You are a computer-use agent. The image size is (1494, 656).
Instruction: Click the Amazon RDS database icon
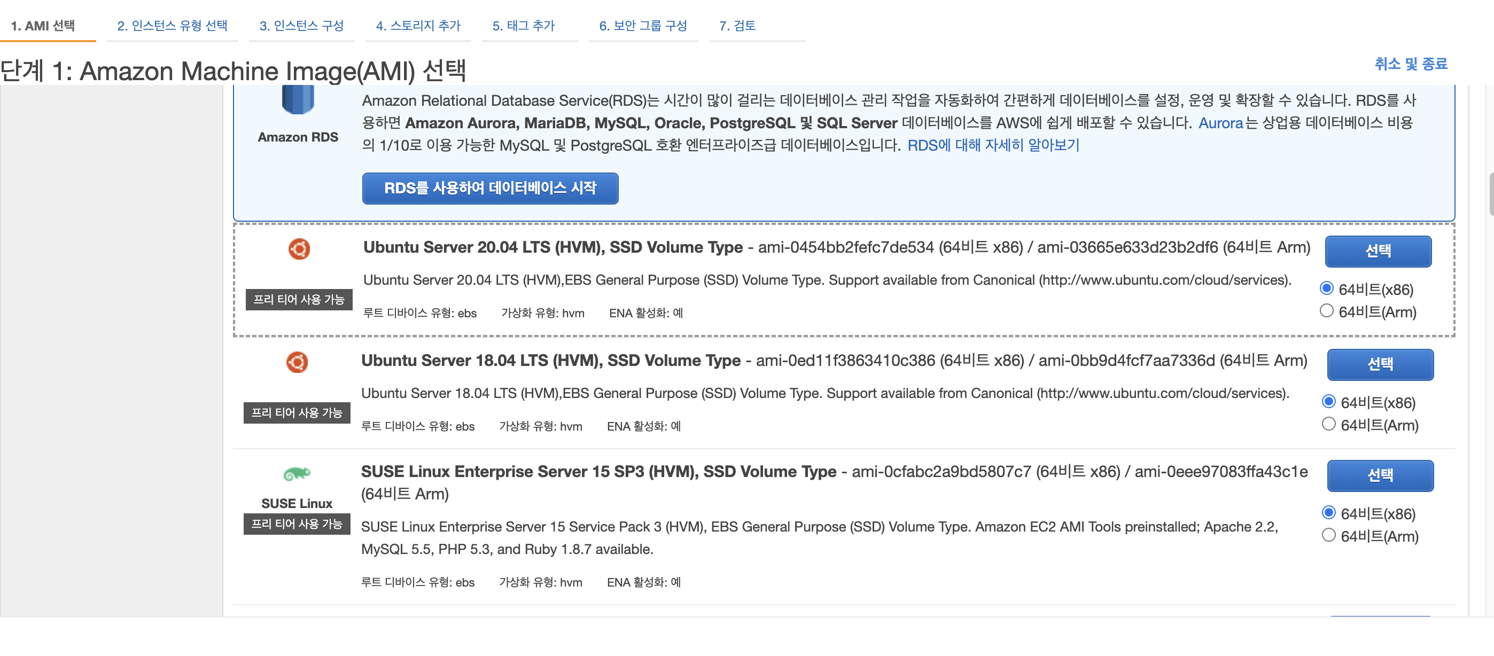click(298, 100)
